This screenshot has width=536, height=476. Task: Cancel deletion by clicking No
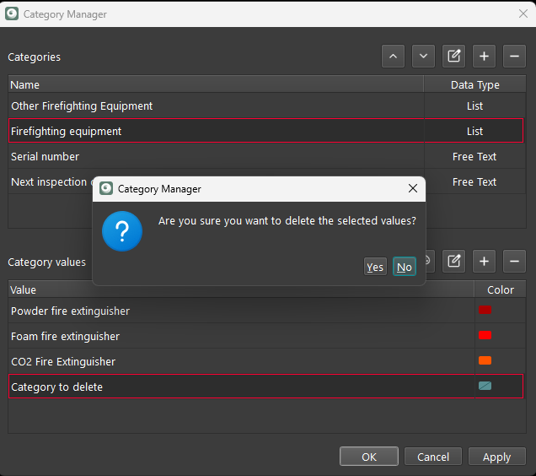tap(405, 267)
